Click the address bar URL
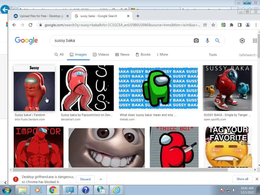Image resolution: width=260 pixels, height=195 pixels. coord(122,25)
